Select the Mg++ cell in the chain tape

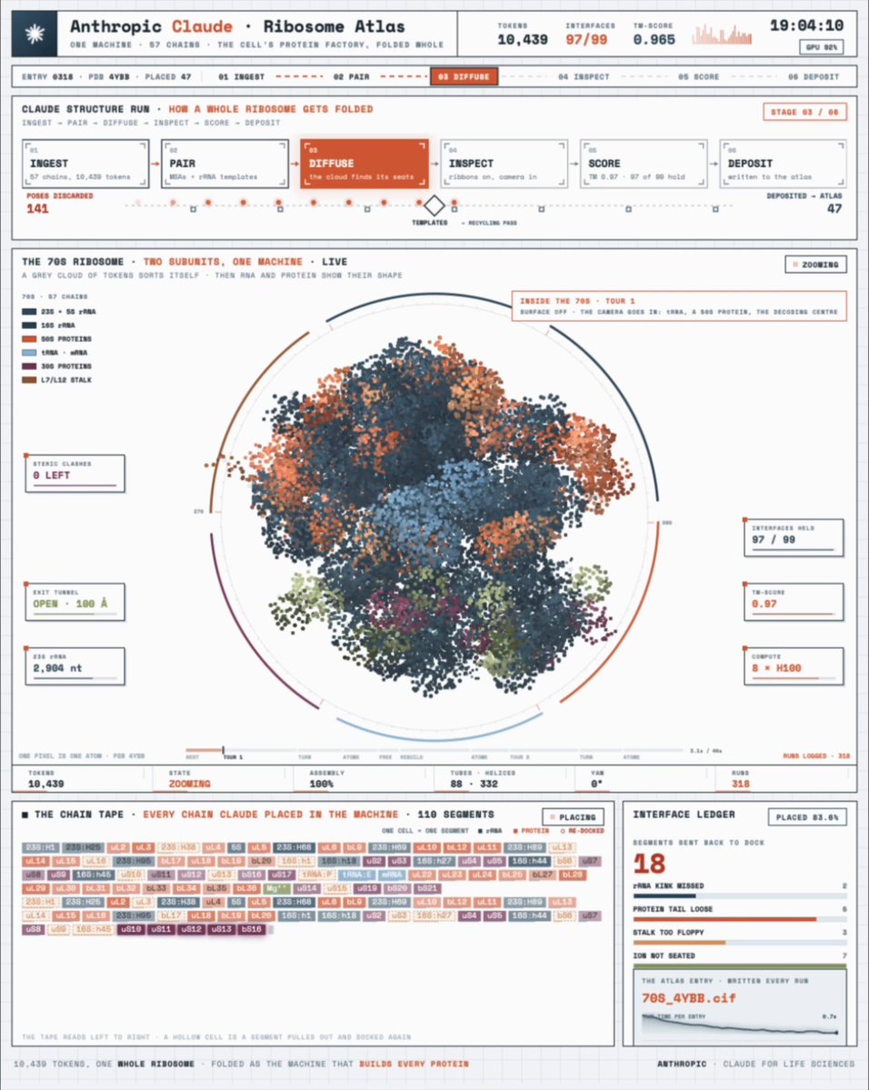276,888
